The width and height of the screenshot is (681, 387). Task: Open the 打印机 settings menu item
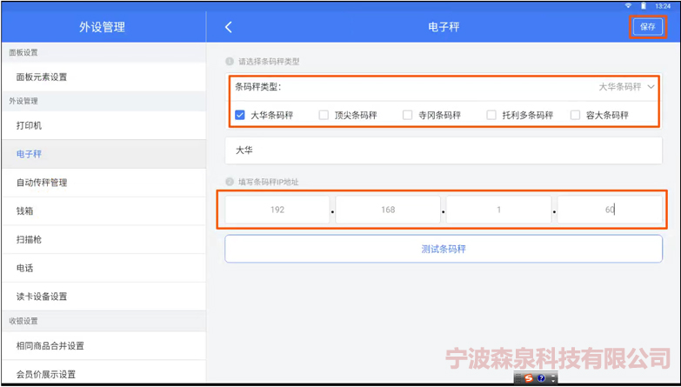pyautogui.click(x=29, y=125)
